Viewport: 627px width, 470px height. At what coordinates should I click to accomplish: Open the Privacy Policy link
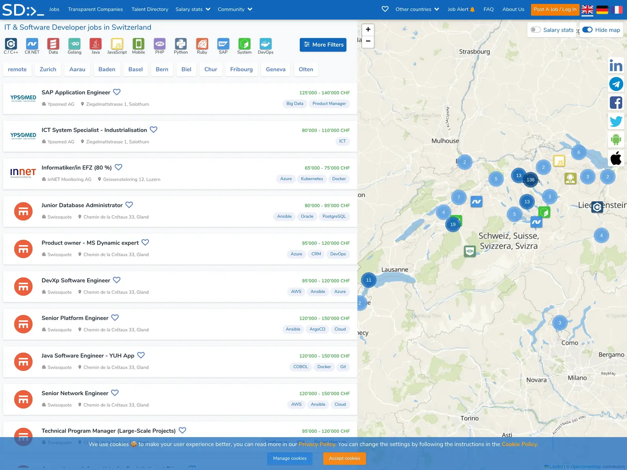coord(317,444)
